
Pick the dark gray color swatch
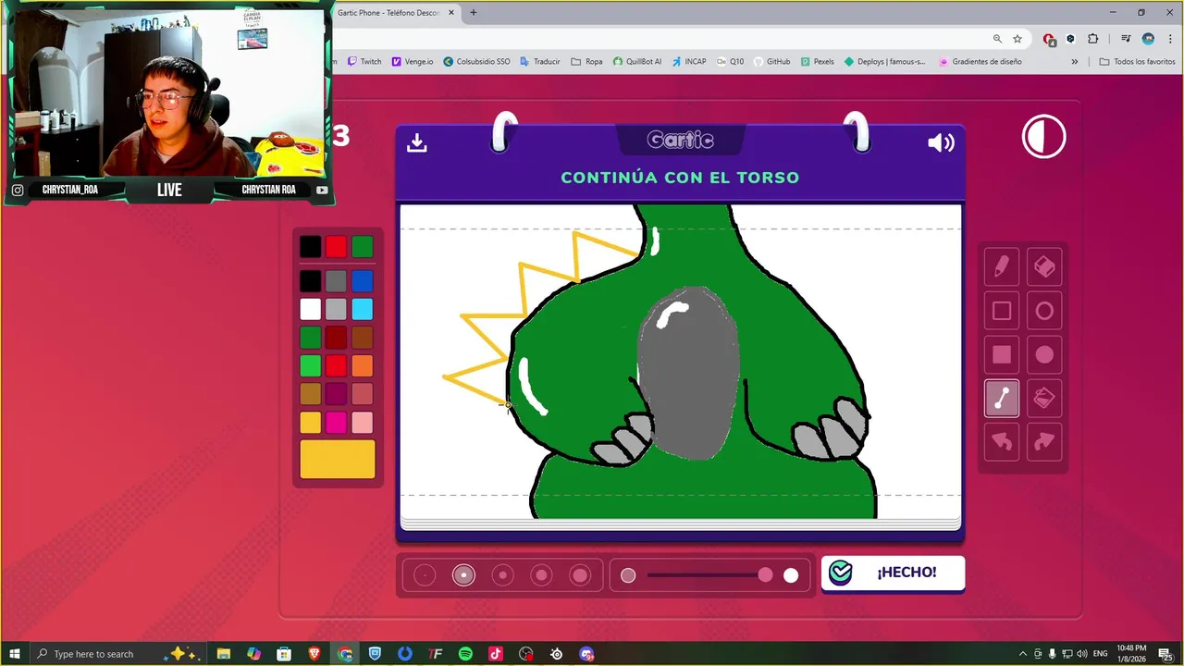point(336,281)
